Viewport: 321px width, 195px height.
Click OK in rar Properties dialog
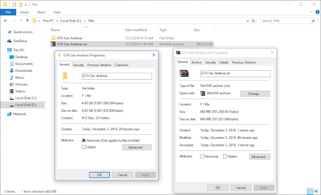point(218,187)
